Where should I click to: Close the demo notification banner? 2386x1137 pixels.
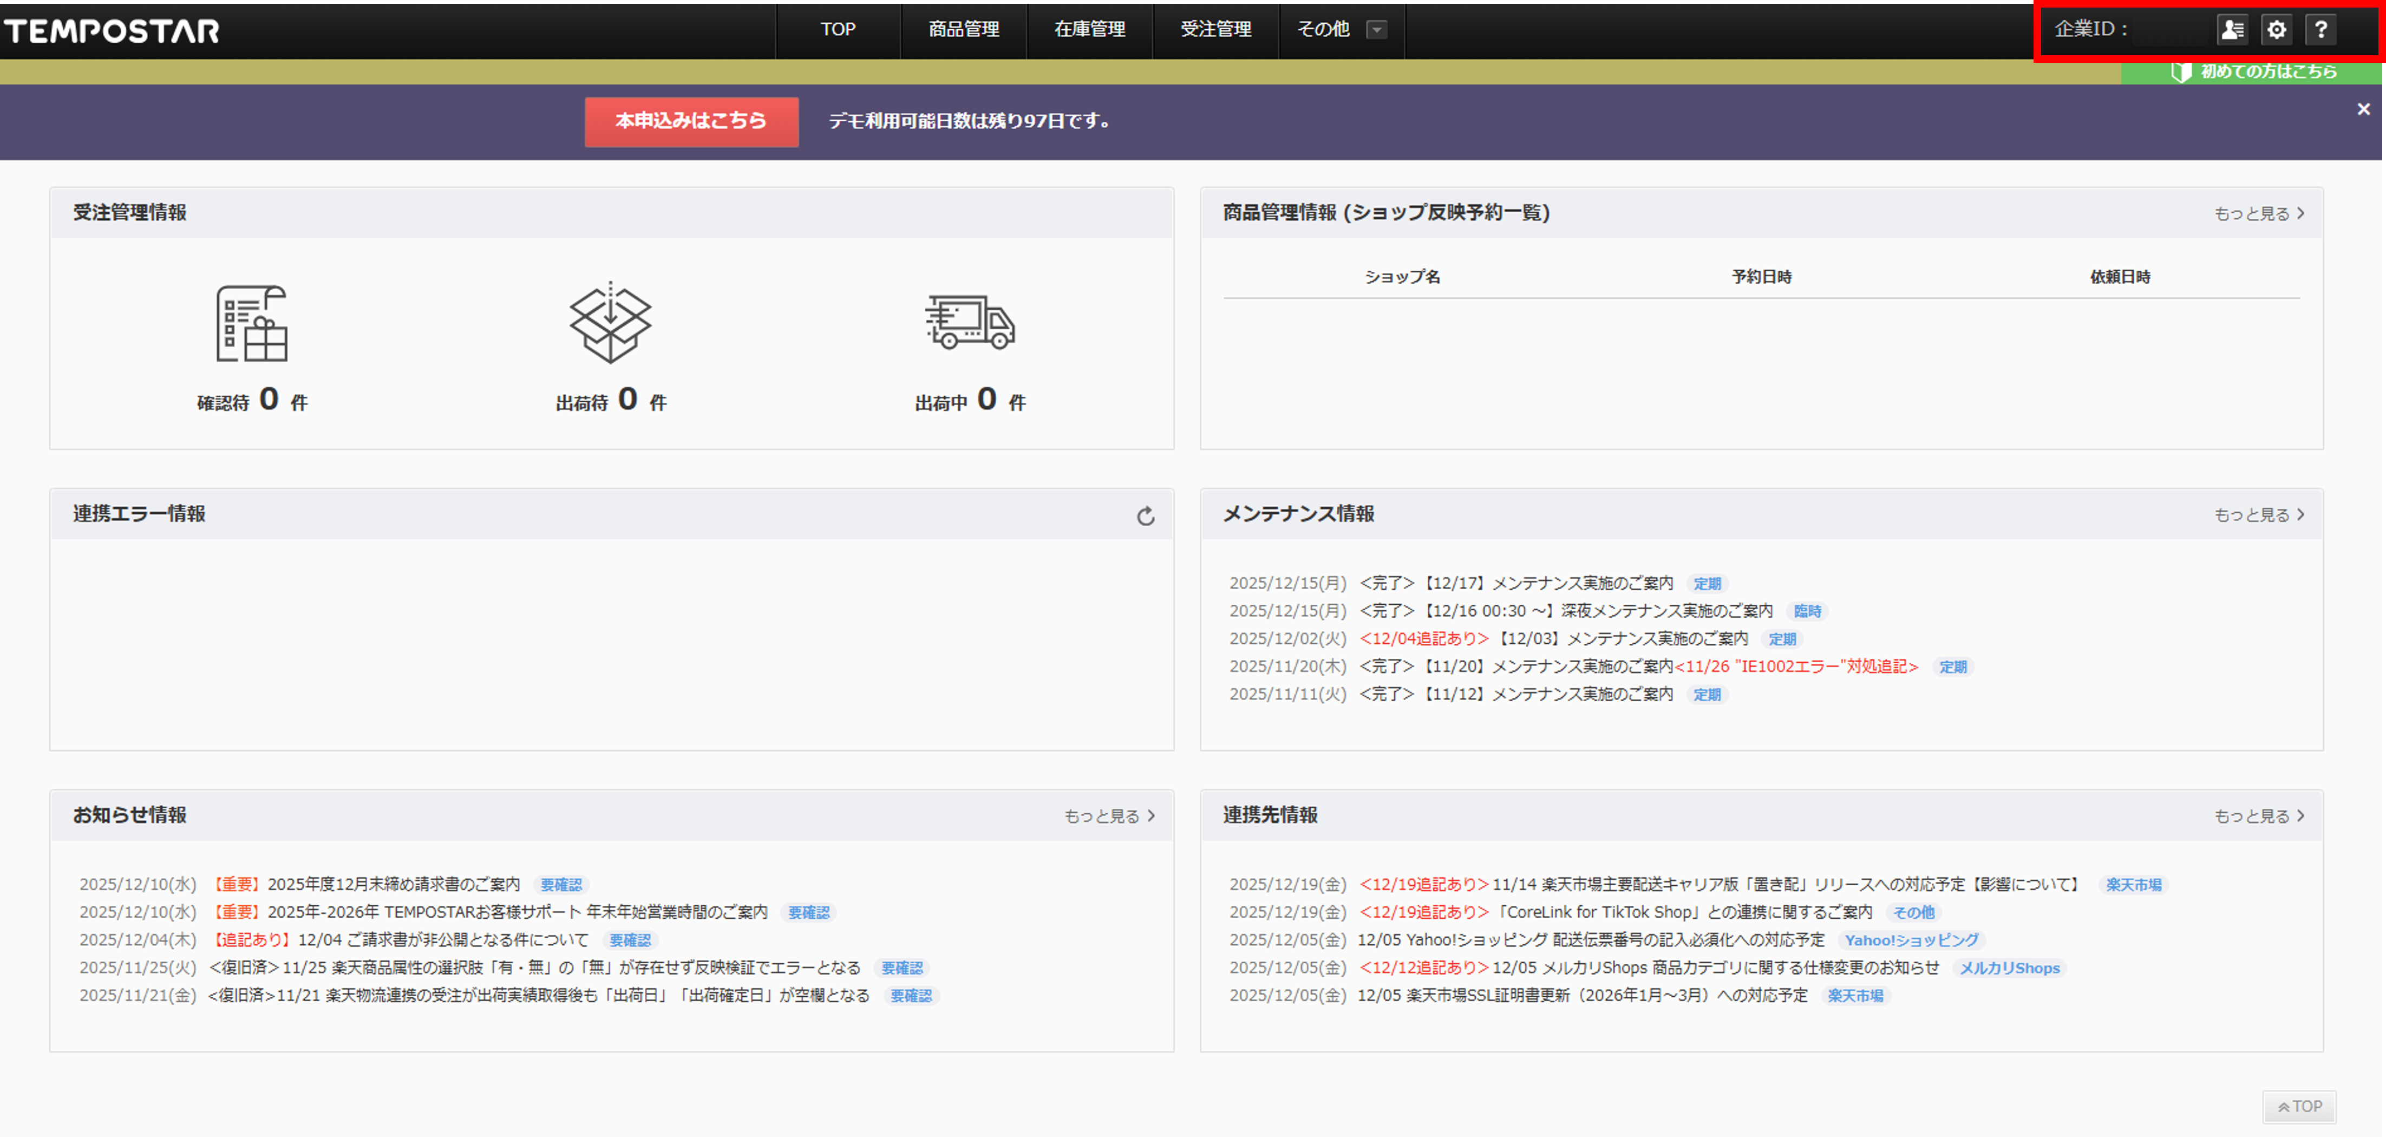[x=2363, y=109]
